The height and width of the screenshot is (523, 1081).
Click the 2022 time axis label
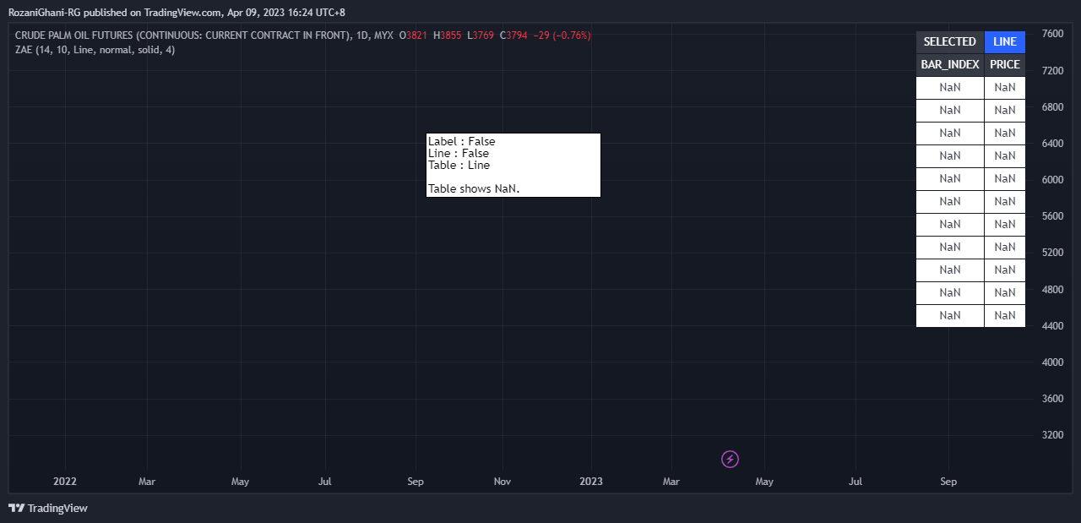click(x=65, y=482)
